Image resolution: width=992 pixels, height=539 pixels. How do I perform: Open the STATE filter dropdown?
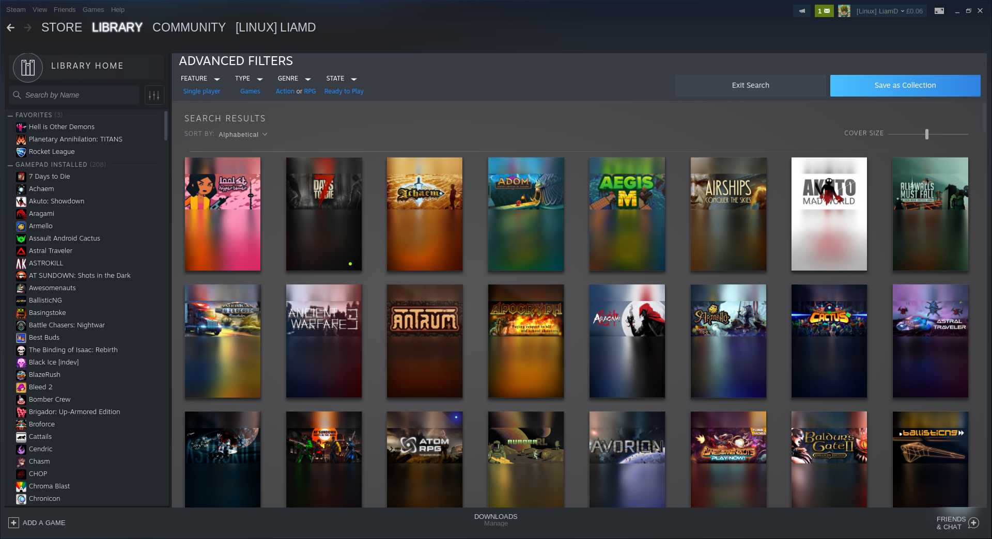pos(341,78)
